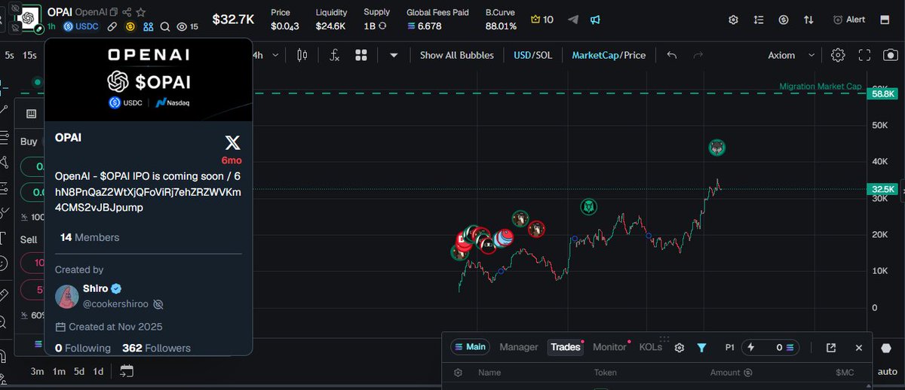Select the 5s chart interval
The height and width of the screenshot is (390, 905).
[9, 55]
